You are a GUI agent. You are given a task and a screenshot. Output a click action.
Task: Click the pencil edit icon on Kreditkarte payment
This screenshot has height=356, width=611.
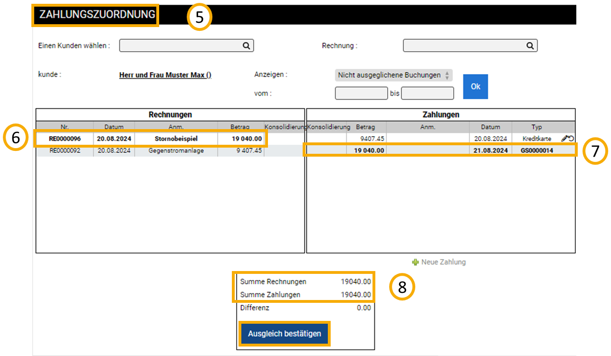point(564,139)
